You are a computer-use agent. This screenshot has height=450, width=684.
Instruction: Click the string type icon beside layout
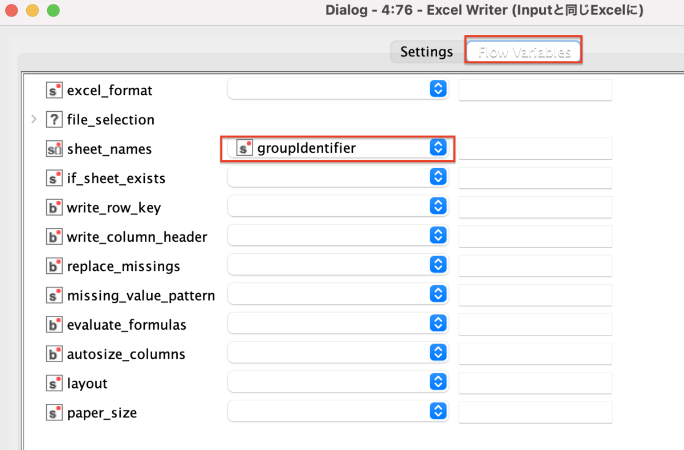tap(54, 383)
